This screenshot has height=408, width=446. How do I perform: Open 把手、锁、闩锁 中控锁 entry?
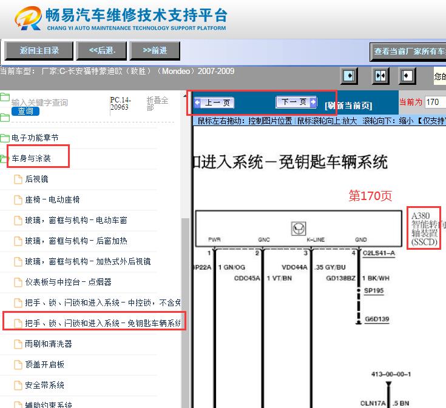(x=103, y=303)
